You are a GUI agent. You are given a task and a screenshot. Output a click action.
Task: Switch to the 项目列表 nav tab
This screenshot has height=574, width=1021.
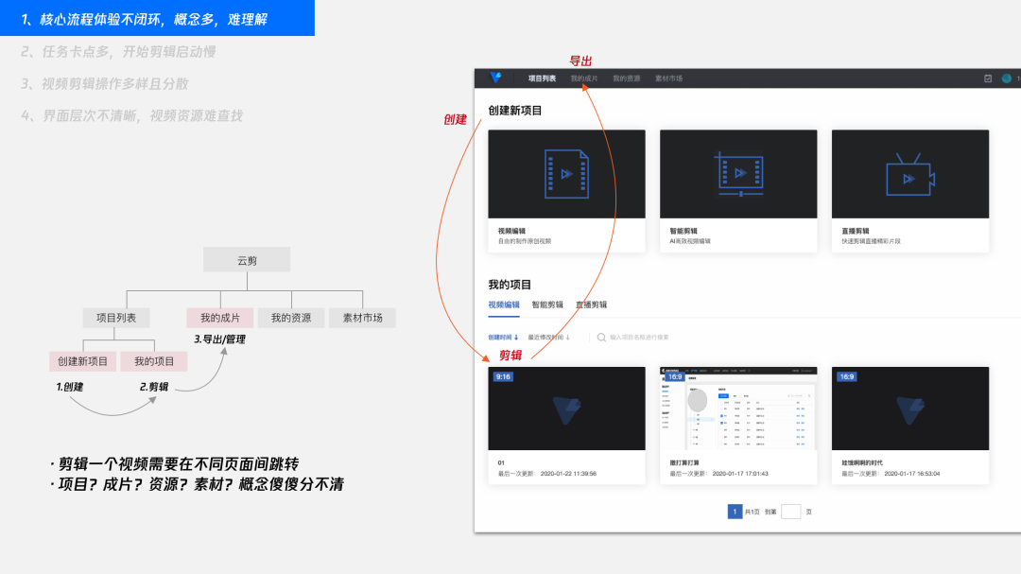(542, 78)
